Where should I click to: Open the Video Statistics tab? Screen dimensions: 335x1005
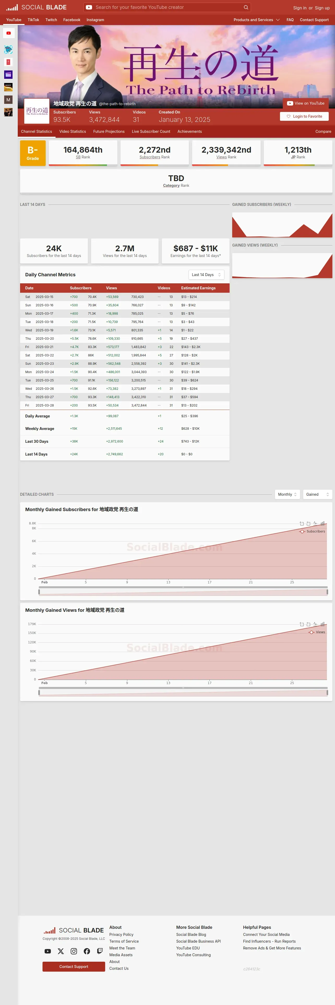(73, 131)
